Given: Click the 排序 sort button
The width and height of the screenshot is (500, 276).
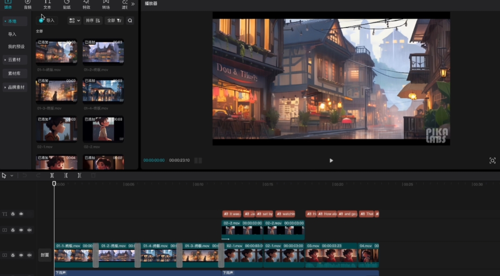Looking at the screenshot, I should 93,21.
